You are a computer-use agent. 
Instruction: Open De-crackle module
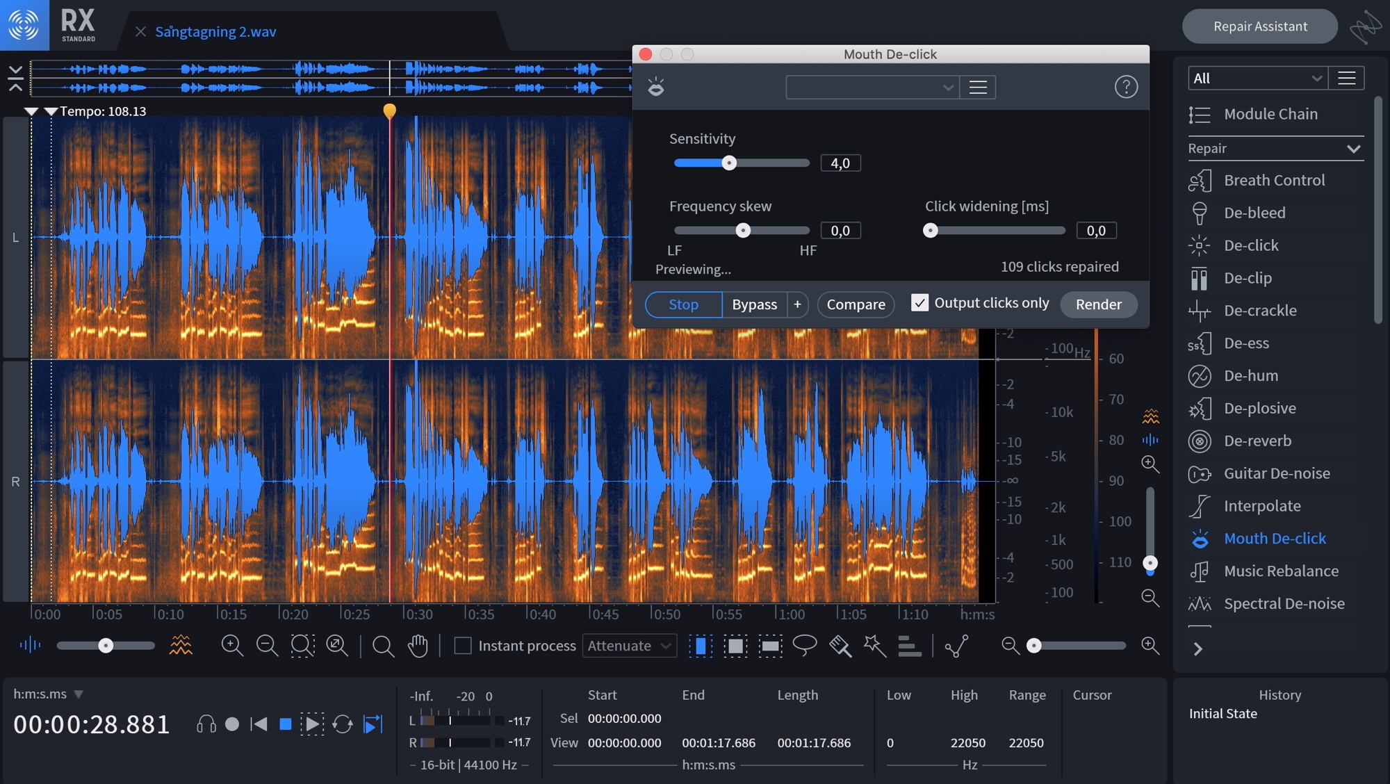(1243, 311)
